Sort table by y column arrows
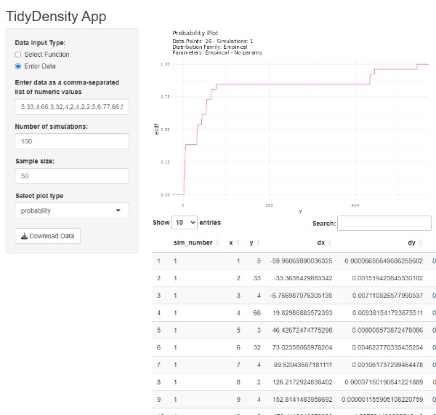This screenshot has width=436, height=415. tap(259, 242)
